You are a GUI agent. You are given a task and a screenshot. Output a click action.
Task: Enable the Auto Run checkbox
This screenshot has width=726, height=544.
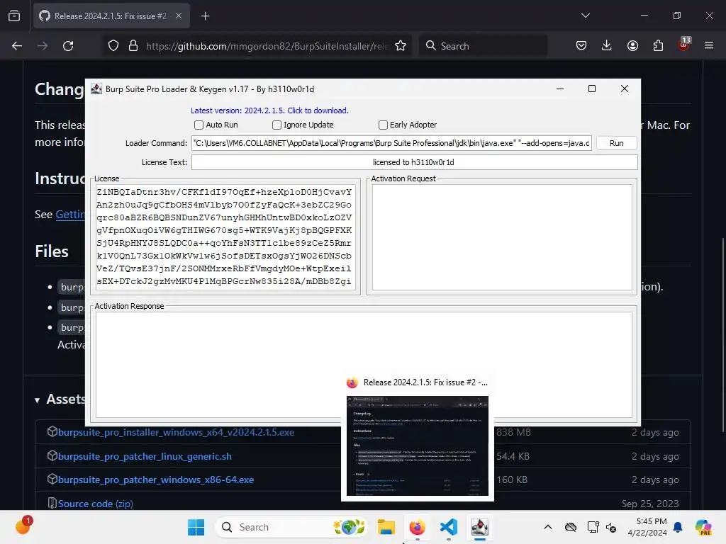click(x=199, y=125)
